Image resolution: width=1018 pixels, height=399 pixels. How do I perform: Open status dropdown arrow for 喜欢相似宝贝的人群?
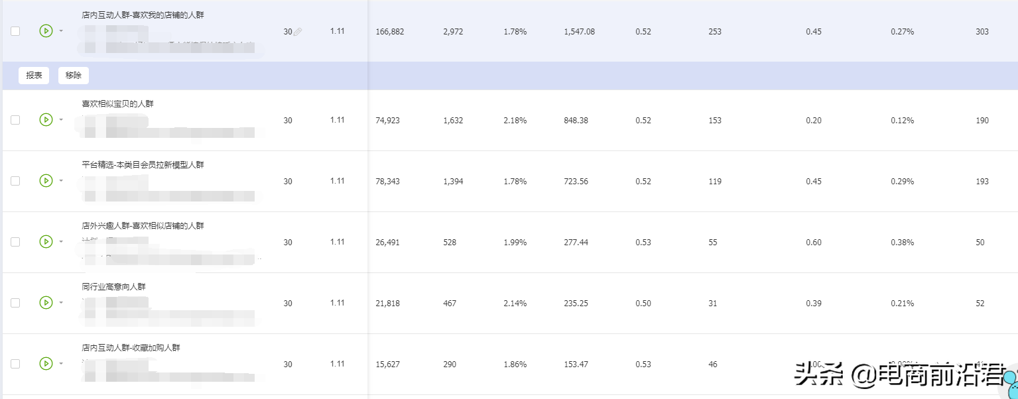pyautogui.click(x=61, y=120)
